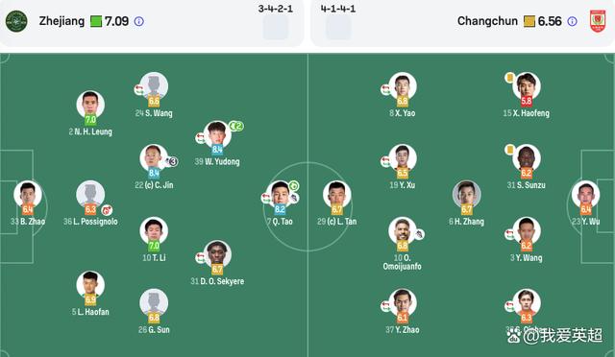Click the green Zhejiang rating swatch
The height and width of the screenshot is (357, 615).
point(96,21)
